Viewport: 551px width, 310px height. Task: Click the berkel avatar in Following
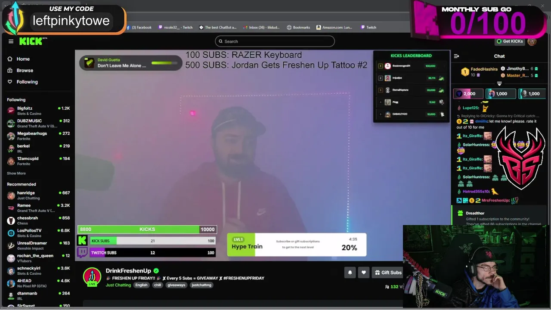pos(11,149)
